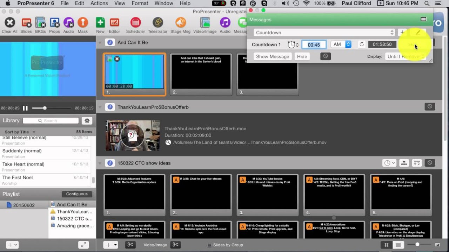Open the Display Until I Remove dropdown
Viewport: 449px width, 252px height.
click(406, 56)
